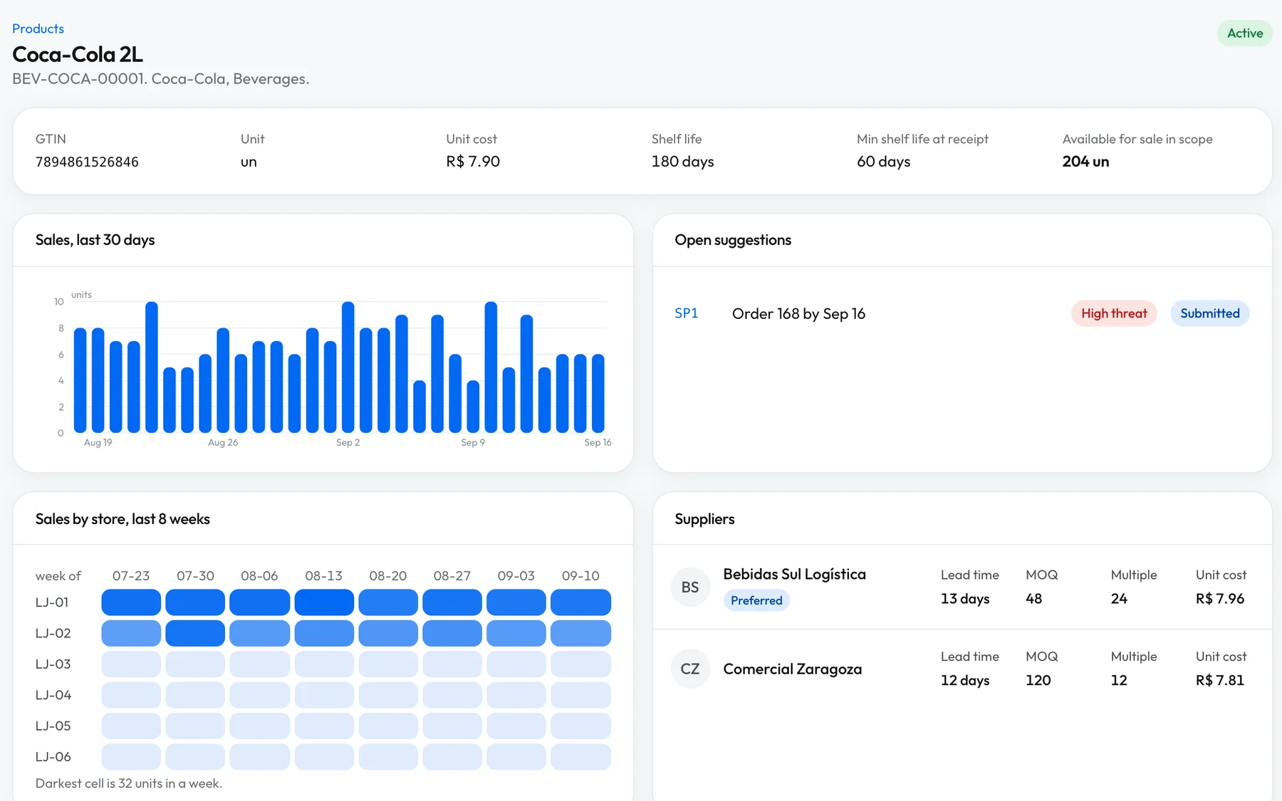This screenshot has height=801, width=1282.
Task: Click the Sep 2 axis label
Action: tap(348, 442)
